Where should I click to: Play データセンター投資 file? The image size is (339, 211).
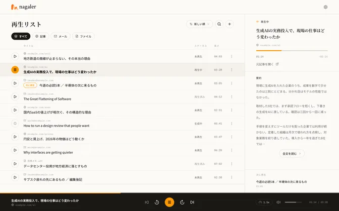[15, 164]
